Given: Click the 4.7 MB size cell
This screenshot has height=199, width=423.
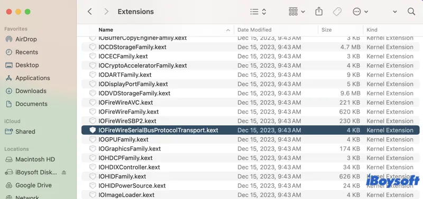Looking at the screenshot, I should point(350,47).
